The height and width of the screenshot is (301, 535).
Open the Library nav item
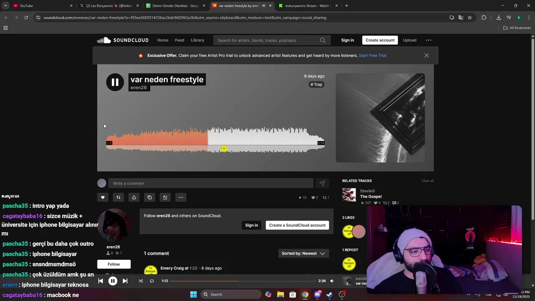(197, 40)
